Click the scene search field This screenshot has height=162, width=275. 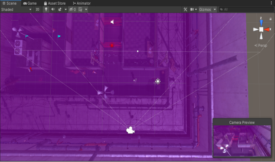coord(246,9)
